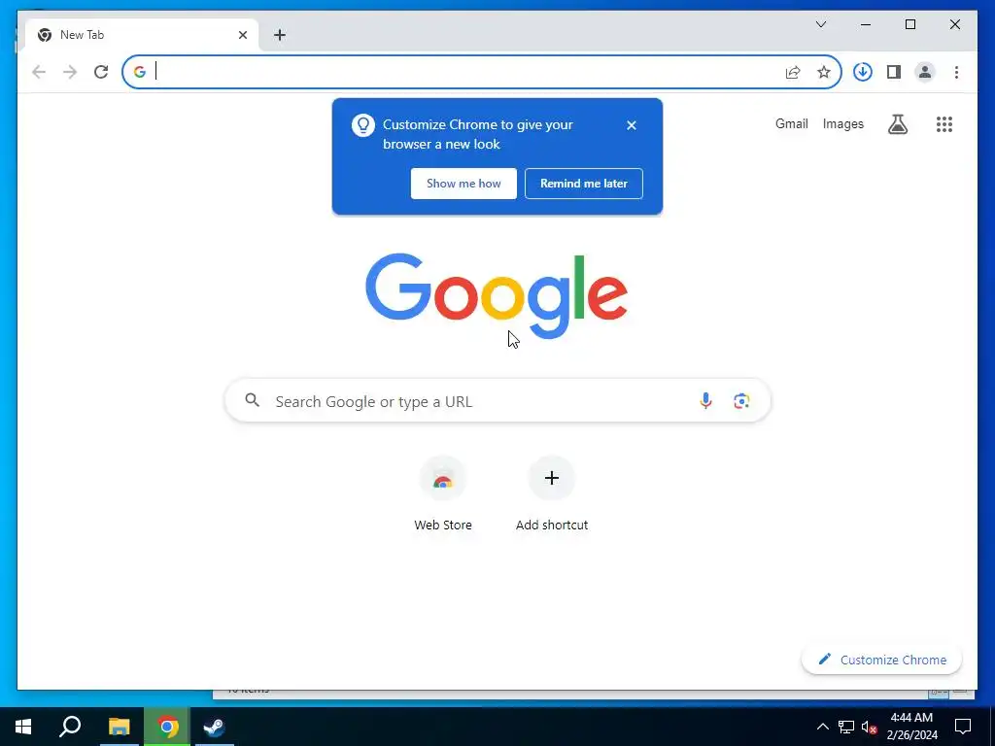Open the Google apps grid

944,124
